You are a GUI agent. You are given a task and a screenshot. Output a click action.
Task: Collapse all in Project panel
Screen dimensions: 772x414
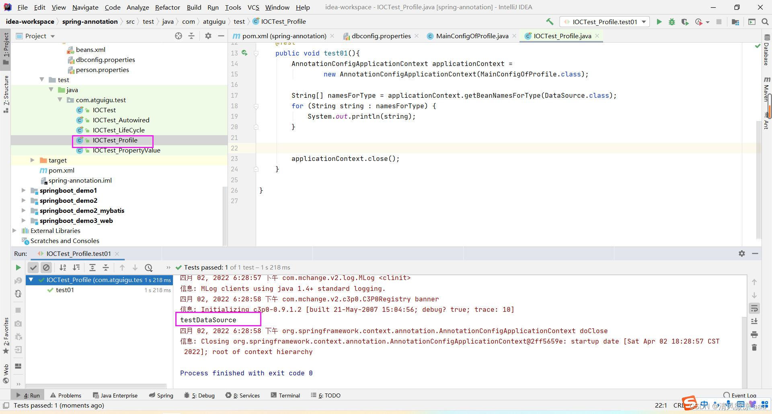click(191, 36)
